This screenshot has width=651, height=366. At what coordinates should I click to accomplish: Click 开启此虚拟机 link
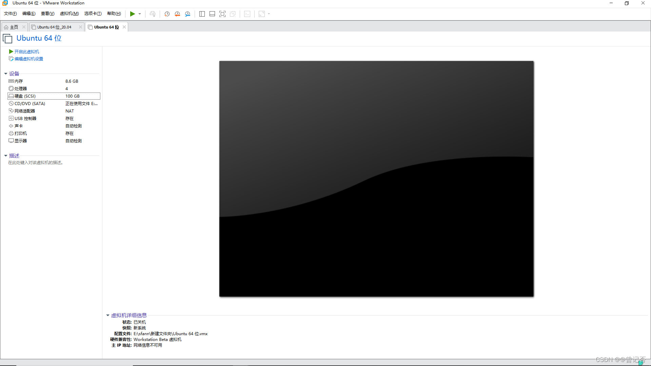[x=26, y=52]
